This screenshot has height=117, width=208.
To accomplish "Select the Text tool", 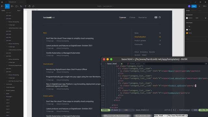I will pos(26,6).
